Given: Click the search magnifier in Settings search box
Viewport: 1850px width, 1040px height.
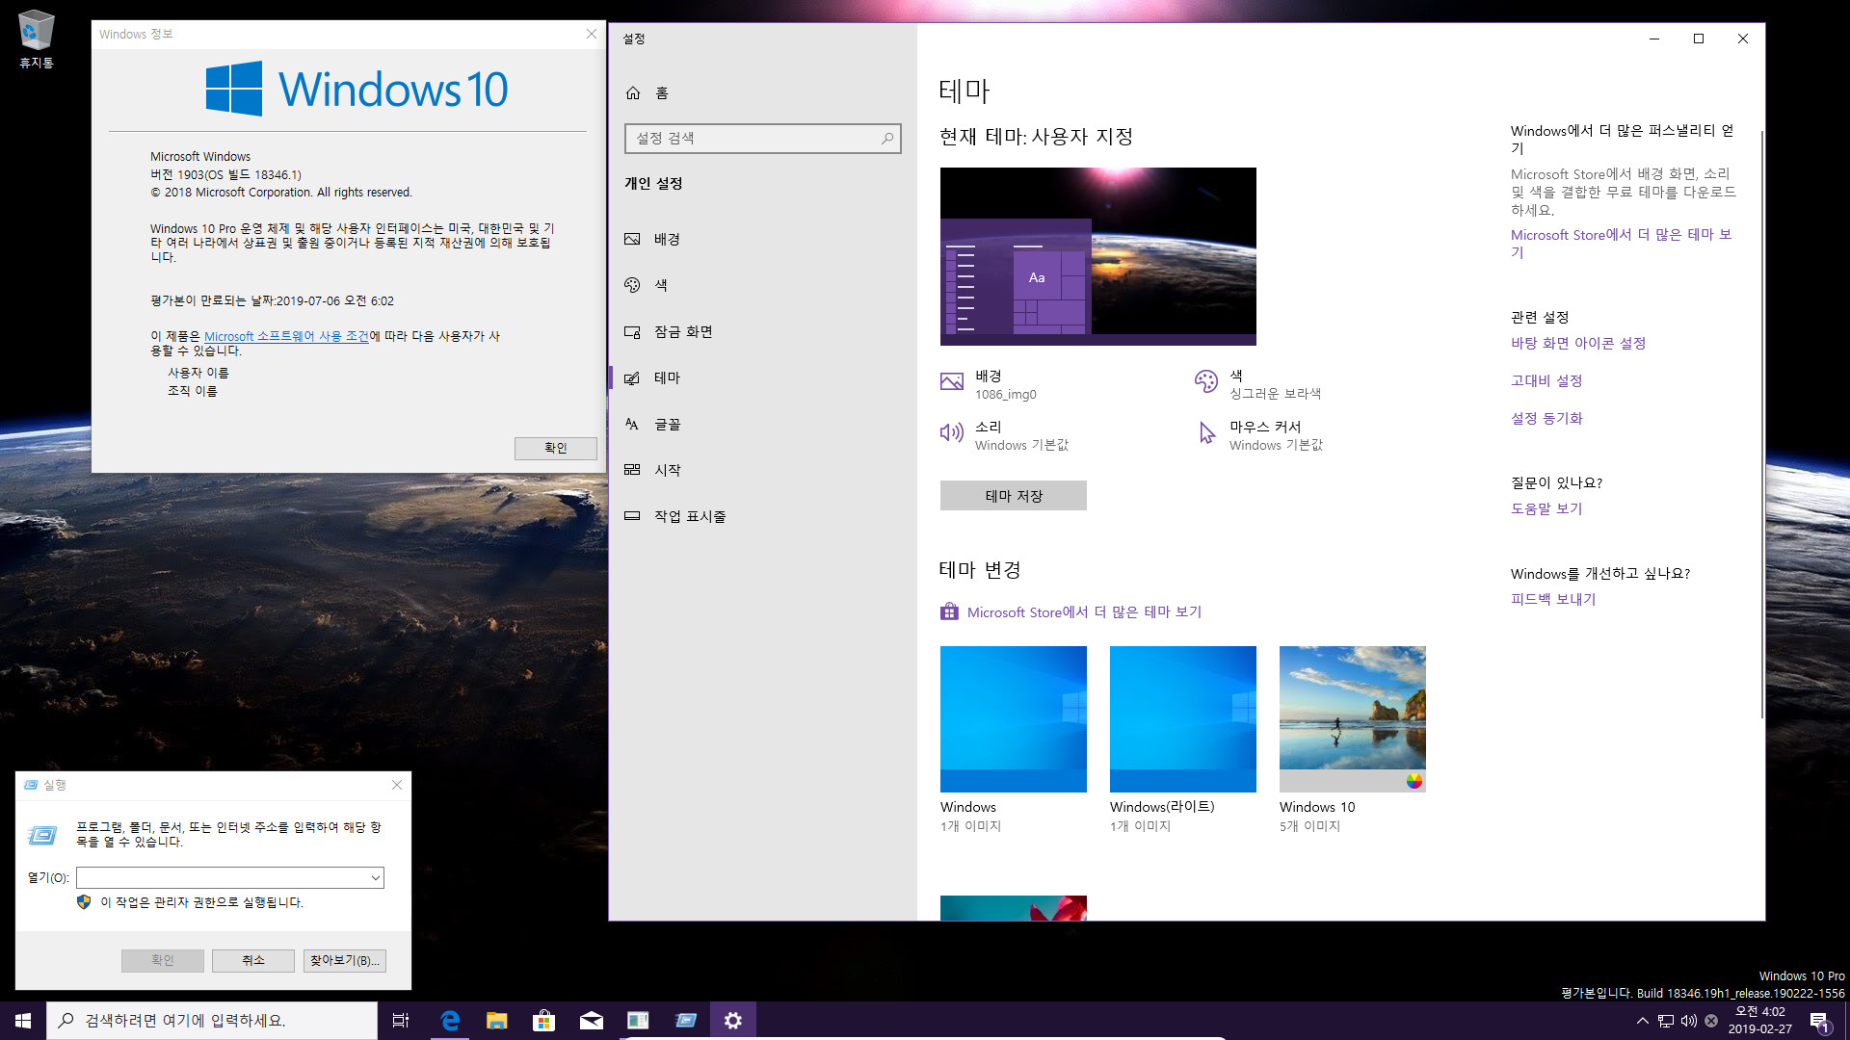Looking at the screenshot, I should pyautogui.click(x=887, y=139).
